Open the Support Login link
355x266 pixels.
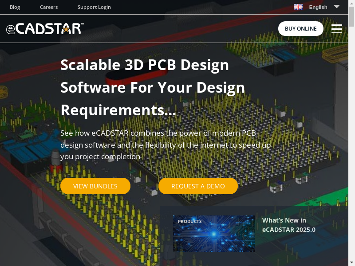pos(94,7)
